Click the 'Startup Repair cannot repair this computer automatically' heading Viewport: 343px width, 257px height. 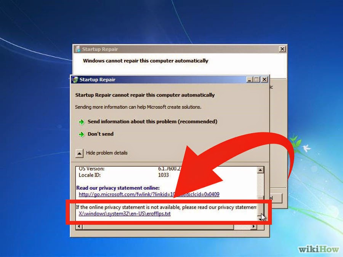point(145,95)
